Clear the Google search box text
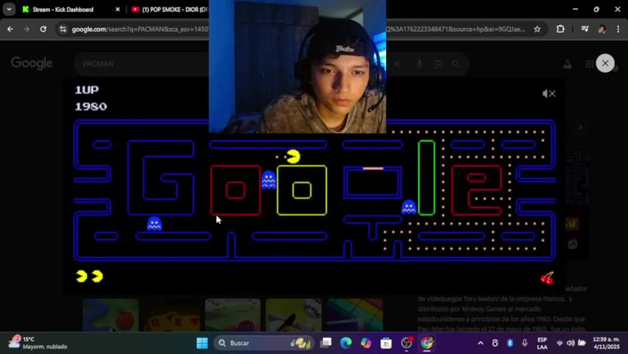The height and width of the screenshot is (354, 628). click(397, 64)
